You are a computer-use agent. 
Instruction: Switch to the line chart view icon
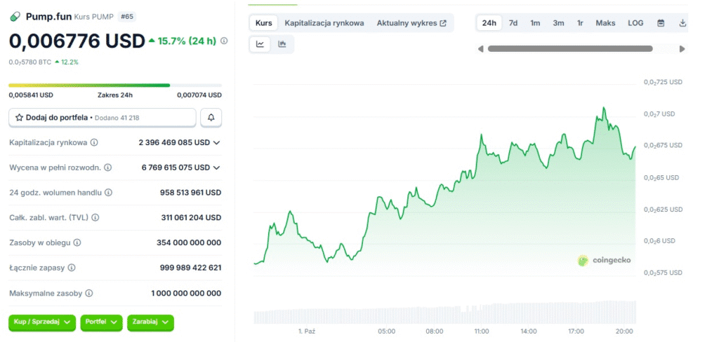(260, 44)
